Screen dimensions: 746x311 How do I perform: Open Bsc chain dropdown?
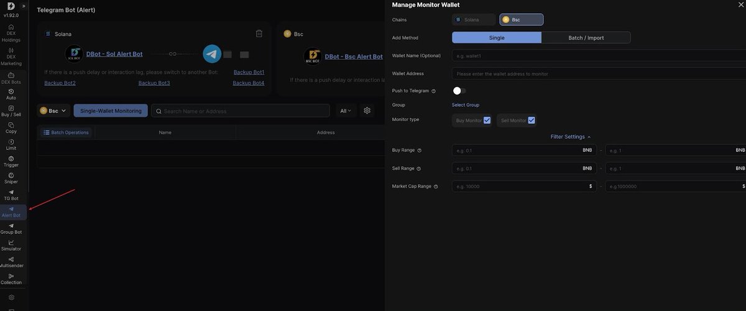coord(53,111)
